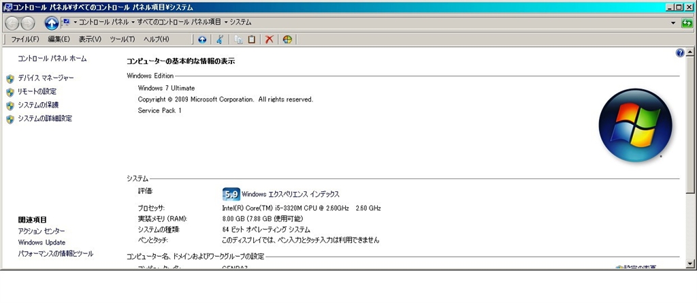Open システムの保護 link
Screen dimensions: 697x303
point(38,105)
